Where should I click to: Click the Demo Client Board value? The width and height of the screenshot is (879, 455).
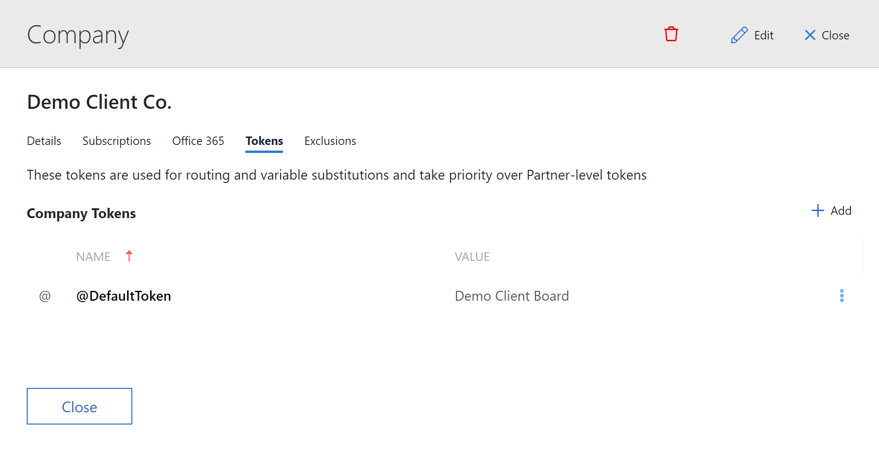(x=512, y=296)
